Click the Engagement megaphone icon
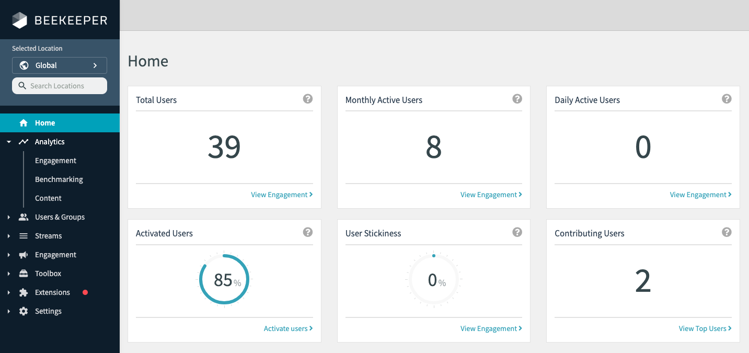Image resolution: width=749 pixels, height=353 pixels. (x=23, y=254)
